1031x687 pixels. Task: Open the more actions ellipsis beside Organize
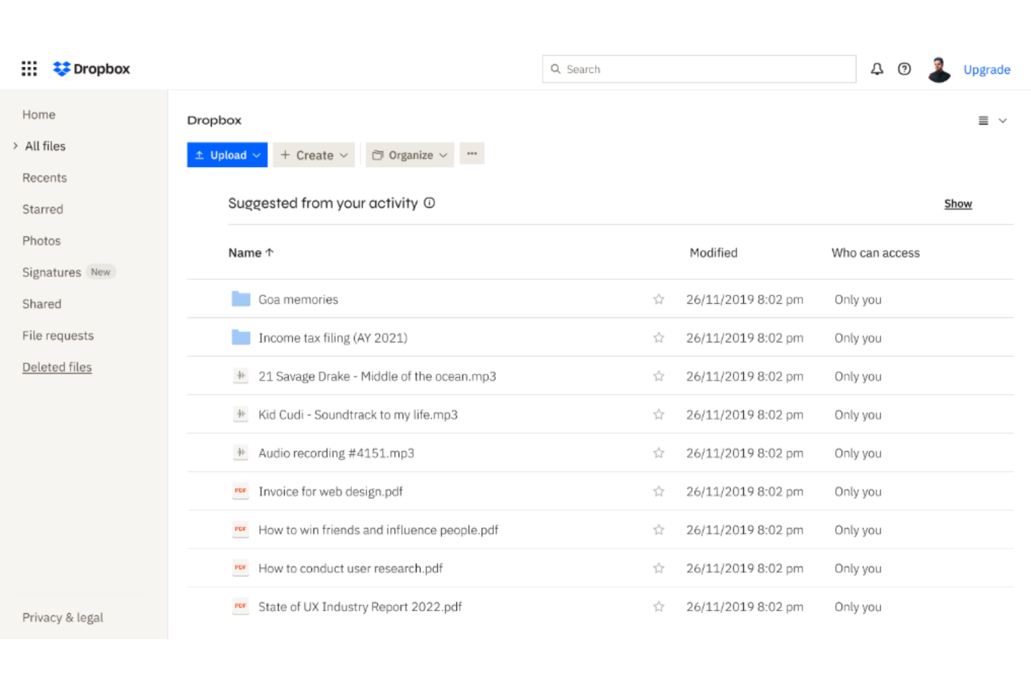click(472, 154)
